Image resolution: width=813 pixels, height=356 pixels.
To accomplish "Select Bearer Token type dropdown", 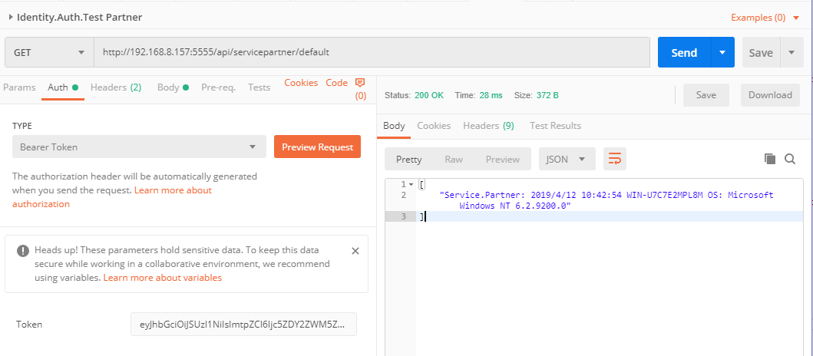I will 139,147.
